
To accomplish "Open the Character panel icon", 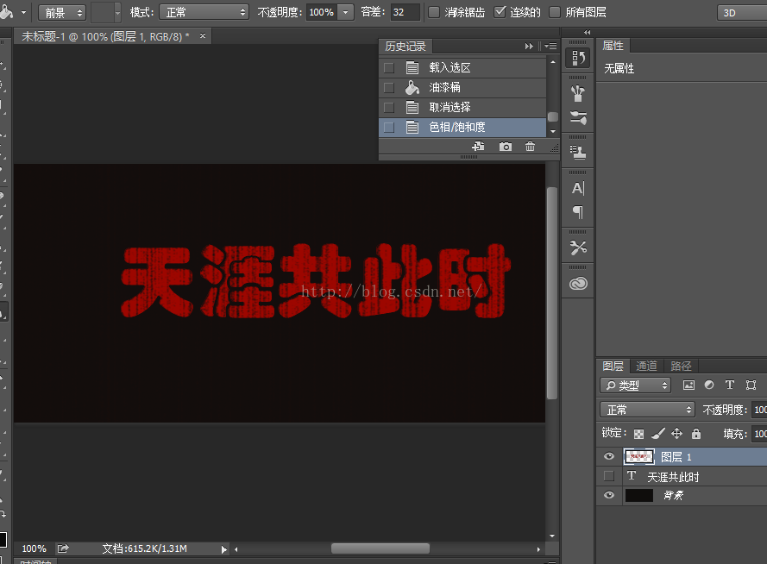I will pos(578,188).
